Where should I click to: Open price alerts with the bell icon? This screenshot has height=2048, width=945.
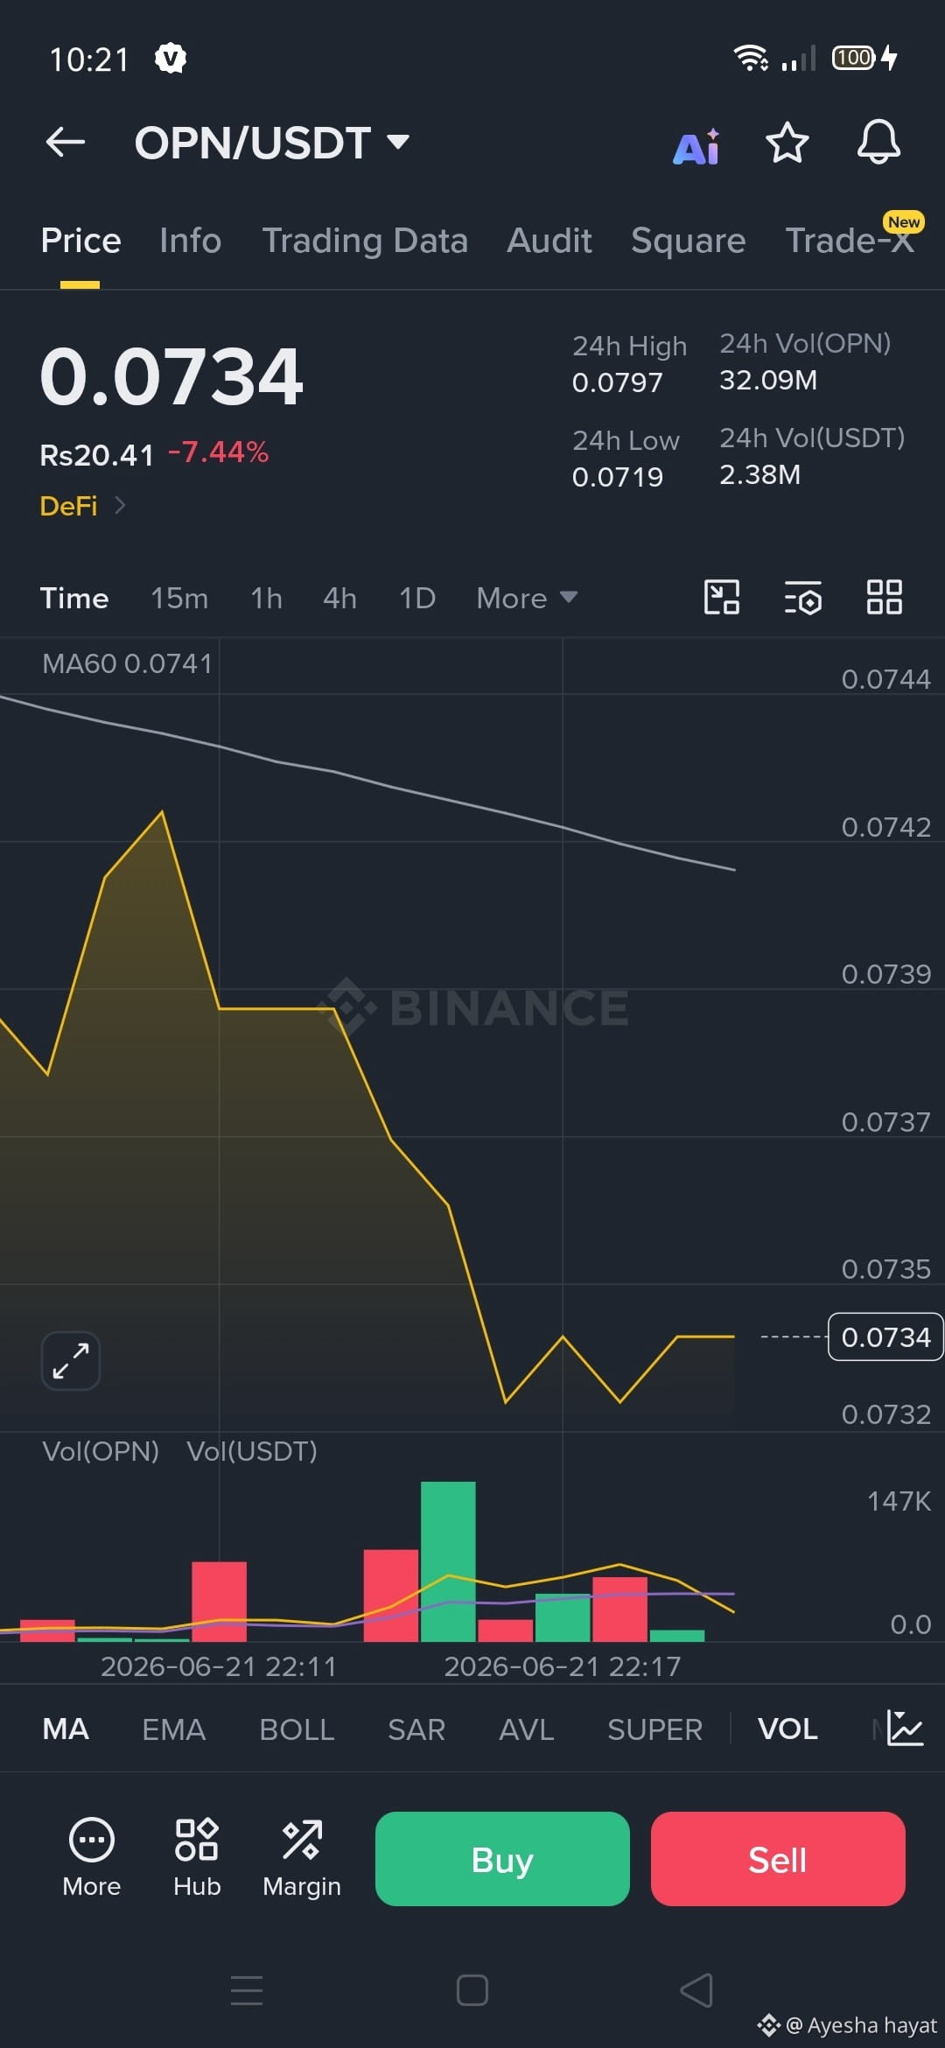pos(878,142)
